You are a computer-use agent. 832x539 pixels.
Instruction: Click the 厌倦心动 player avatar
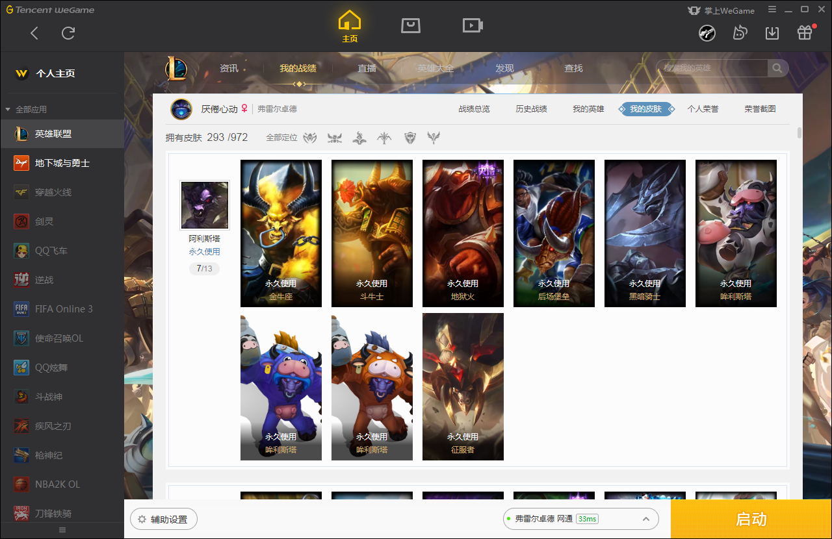pyautogui.click(x=181, y=109)
